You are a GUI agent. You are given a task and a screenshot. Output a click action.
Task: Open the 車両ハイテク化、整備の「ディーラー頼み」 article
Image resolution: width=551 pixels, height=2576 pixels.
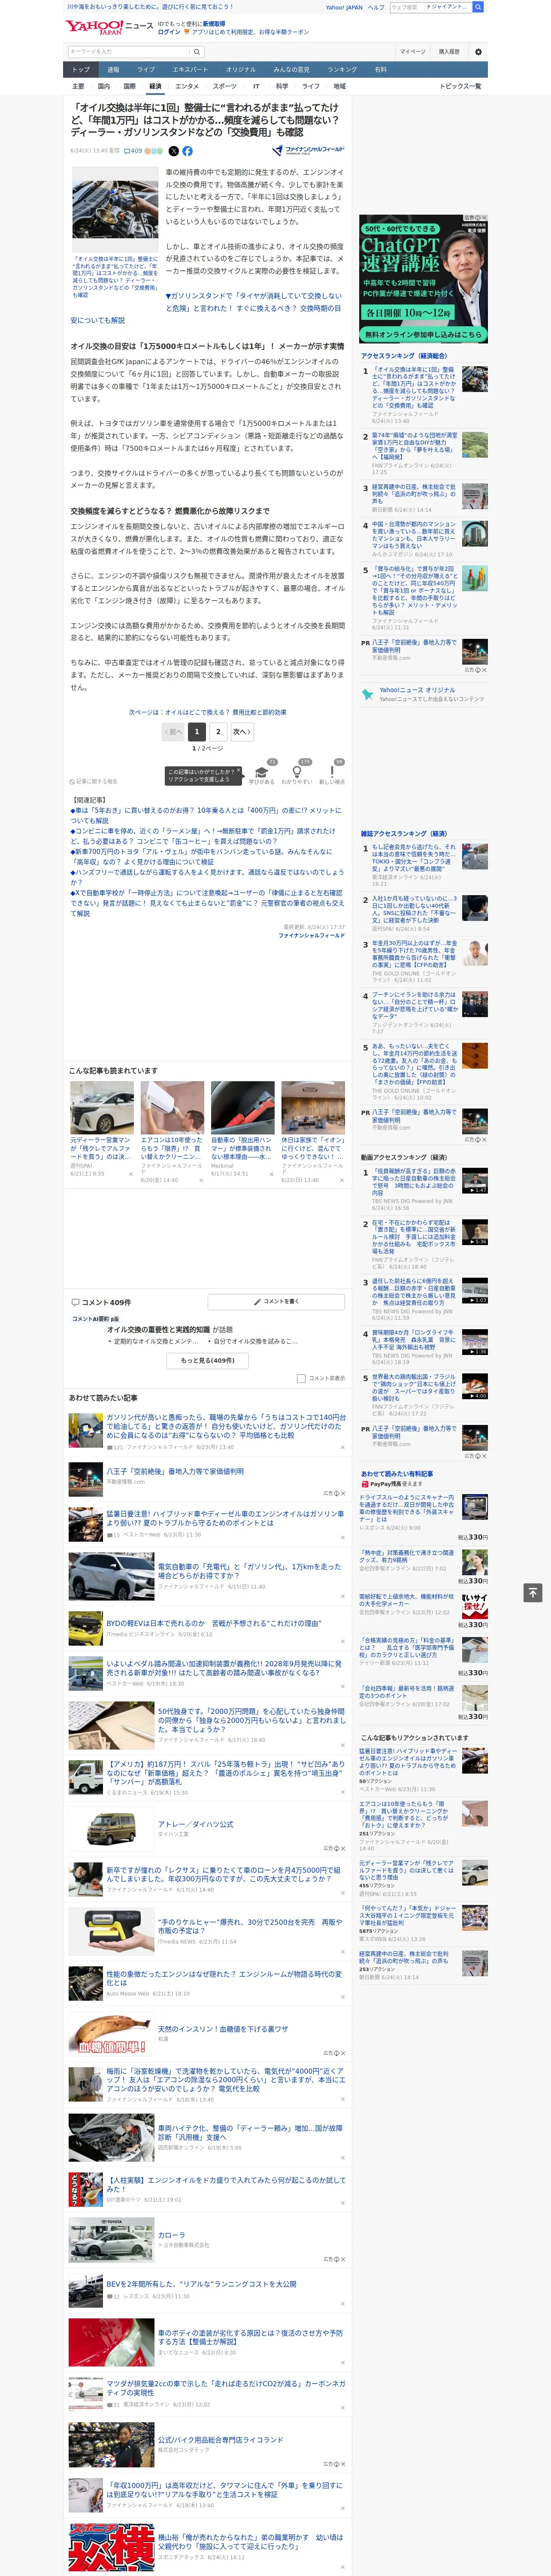pyautogui.click(x=250, y=2132)
